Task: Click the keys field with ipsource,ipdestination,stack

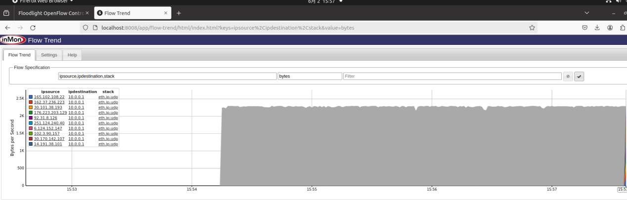Action: tap(167, 76)
